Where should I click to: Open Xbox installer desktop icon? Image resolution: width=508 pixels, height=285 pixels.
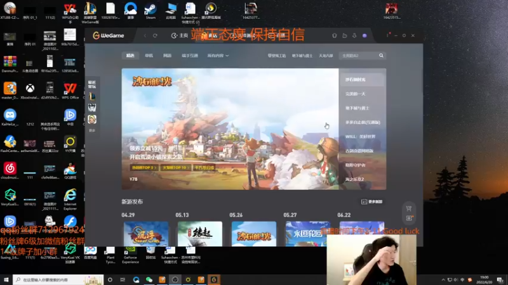[x=30, y=91]
